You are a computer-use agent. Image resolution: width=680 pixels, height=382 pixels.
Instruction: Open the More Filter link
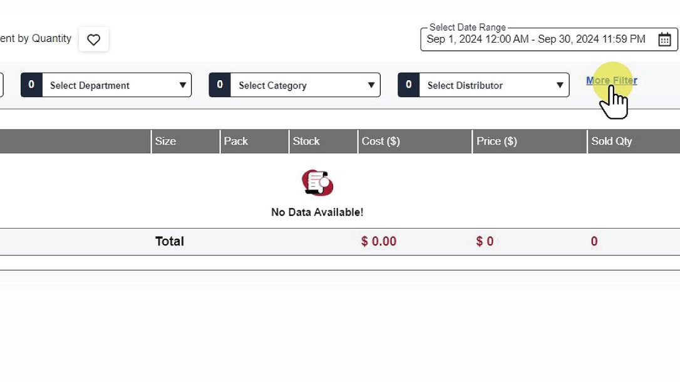[x=611, y=80]
